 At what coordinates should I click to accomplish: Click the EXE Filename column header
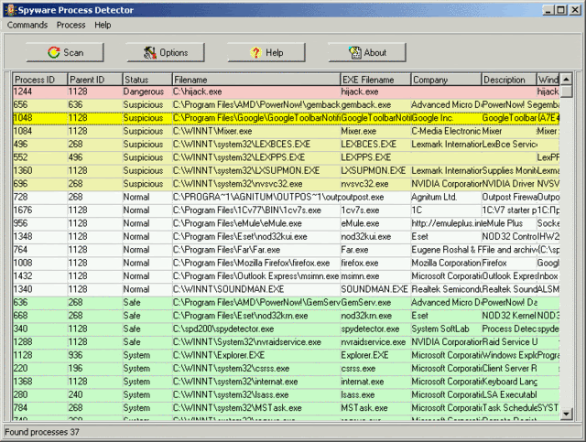click(375, 80)
